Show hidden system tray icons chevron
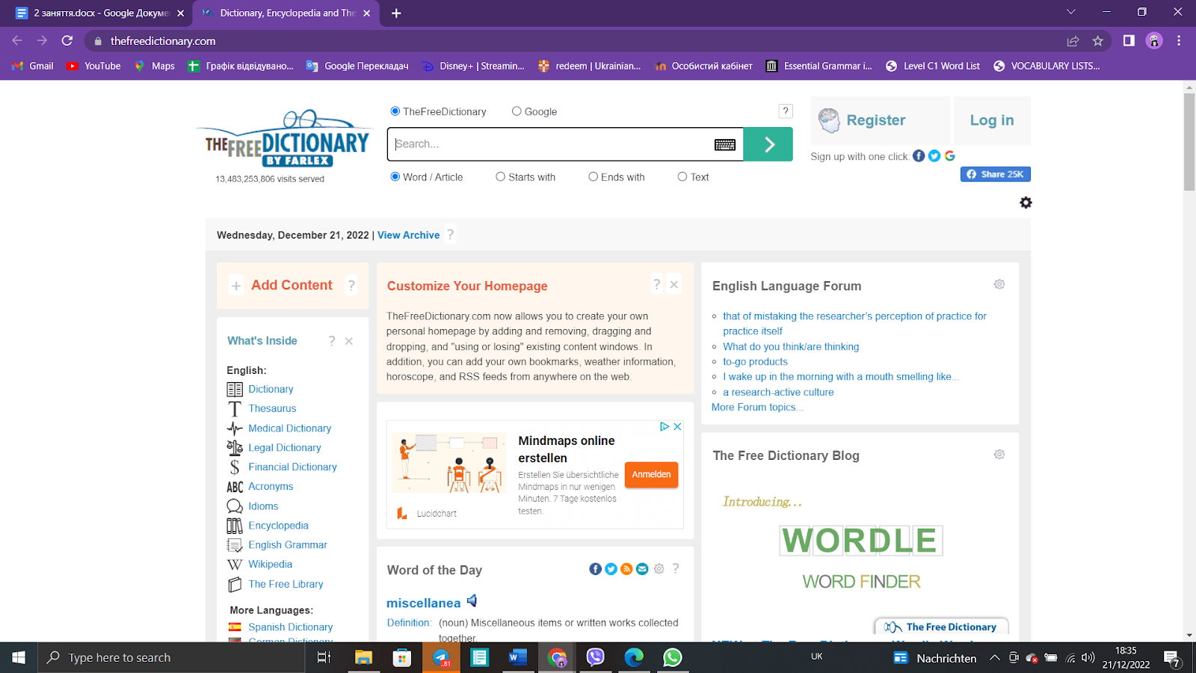The height and width of the screenshot is (673, 1196). point(994,658)
